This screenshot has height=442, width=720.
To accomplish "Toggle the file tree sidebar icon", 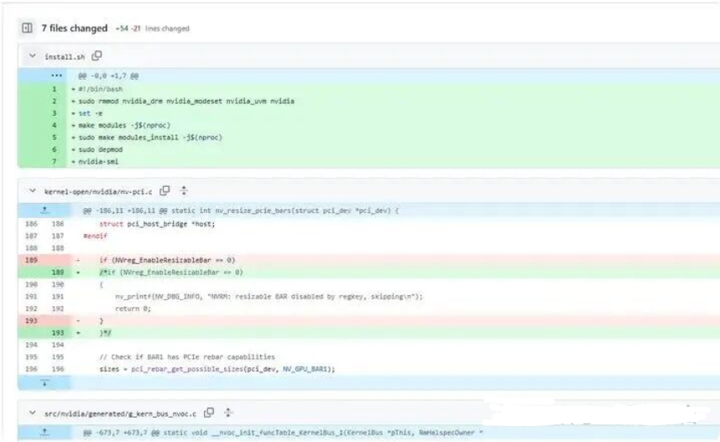I will tap(27, 28).
